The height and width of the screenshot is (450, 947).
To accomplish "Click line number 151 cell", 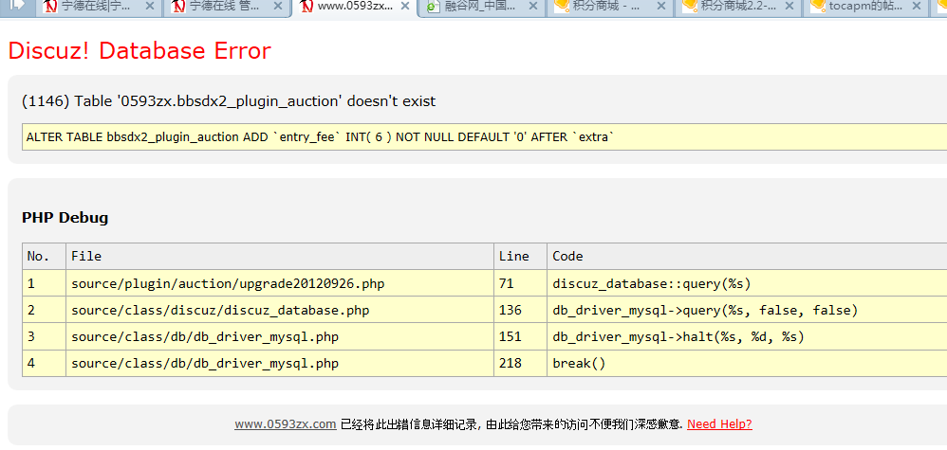I will pyautogui.click(x=520, y=336).
